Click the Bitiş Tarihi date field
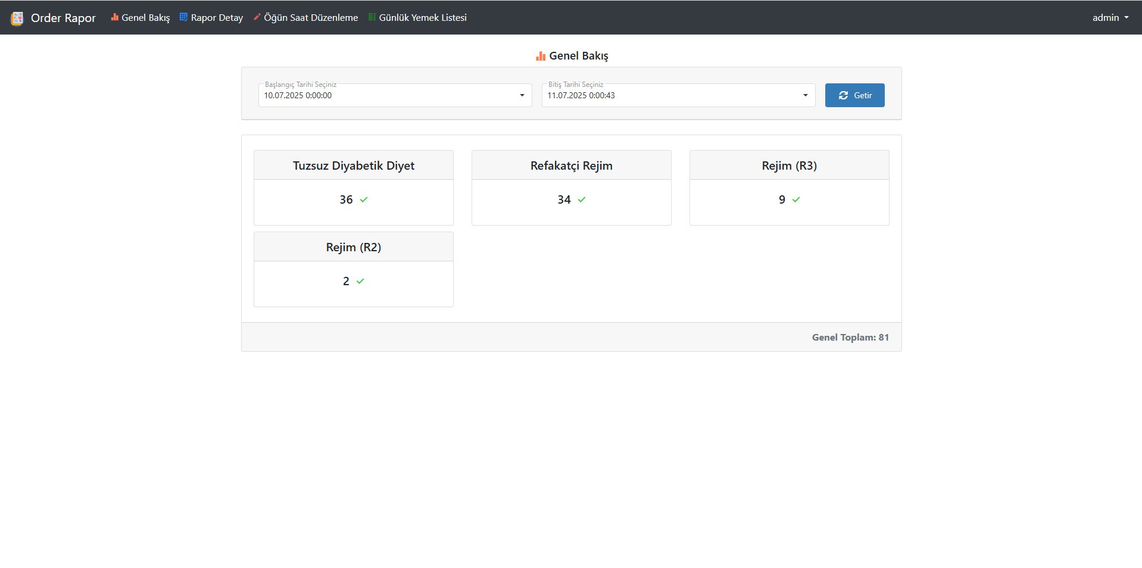Viewport: 1142px width, 568px height. [x=670, y=95]
